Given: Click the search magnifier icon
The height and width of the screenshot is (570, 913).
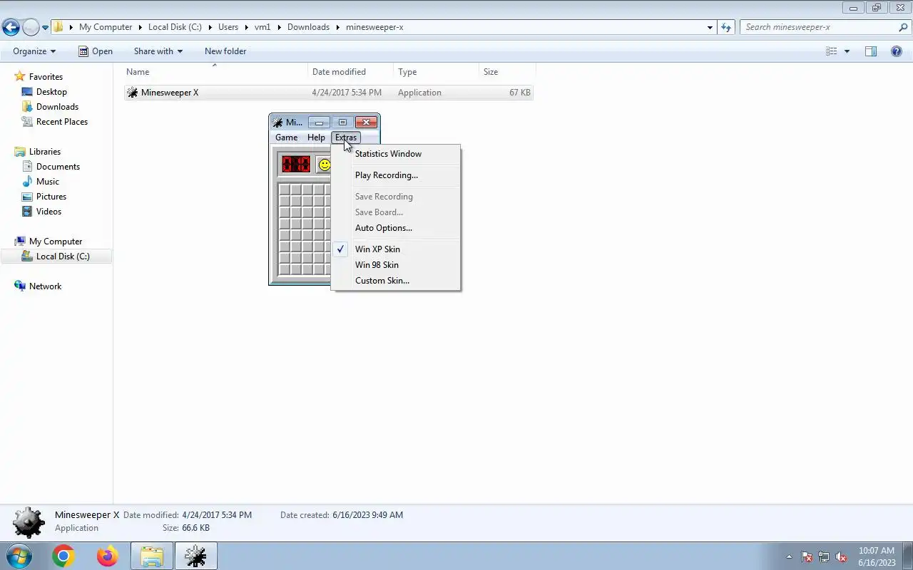Looking at the screenshot, I should (903, 27).
